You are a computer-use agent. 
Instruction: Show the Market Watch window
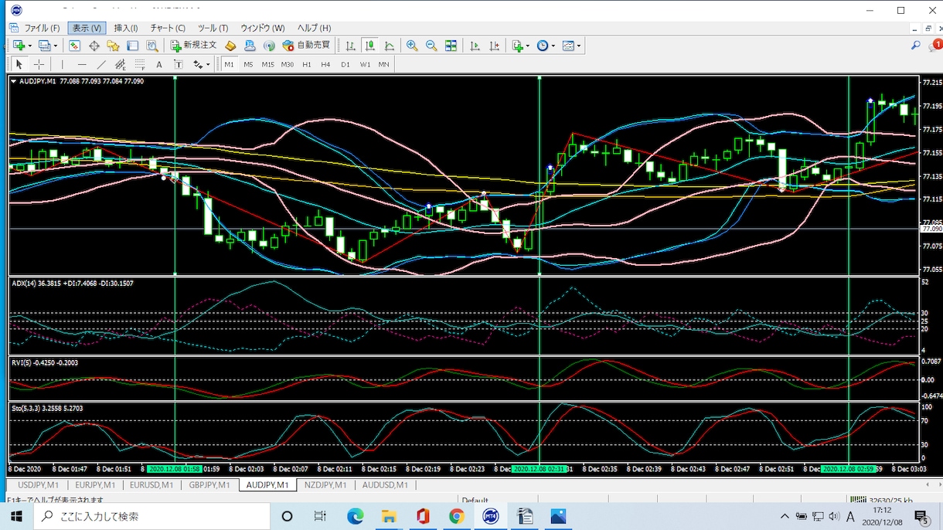pyautogui.click(x=74, y=46)
